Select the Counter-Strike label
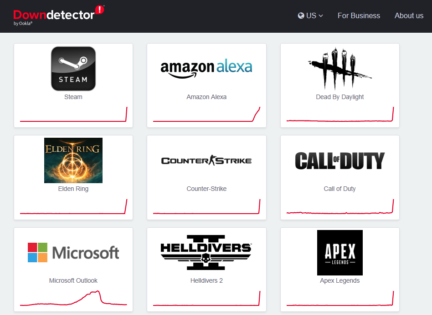This screenshot has height=315, width=432. [206, 189]
